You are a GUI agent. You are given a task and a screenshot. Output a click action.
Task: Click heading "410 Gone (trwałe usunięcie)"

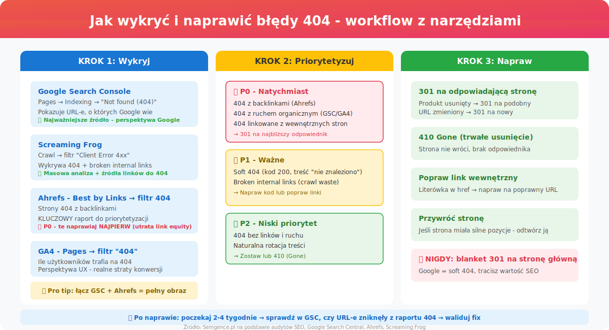(476, 137)
